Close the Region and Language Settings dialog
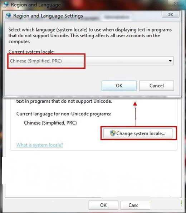The width and height of the screenshot is (186, 213). 171,14
